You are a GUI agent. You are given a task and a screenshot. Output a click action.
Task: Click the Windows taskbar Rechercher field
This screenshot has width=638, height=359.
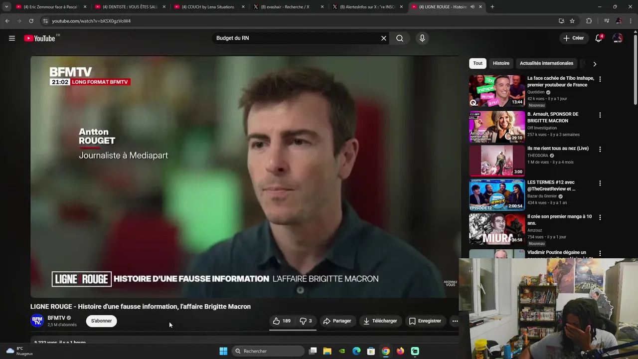(269, 351)
